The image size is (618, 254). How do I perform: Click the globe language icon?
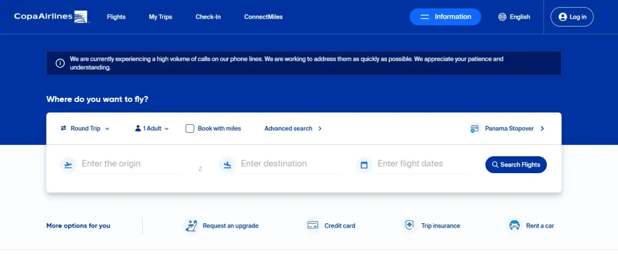502,17
